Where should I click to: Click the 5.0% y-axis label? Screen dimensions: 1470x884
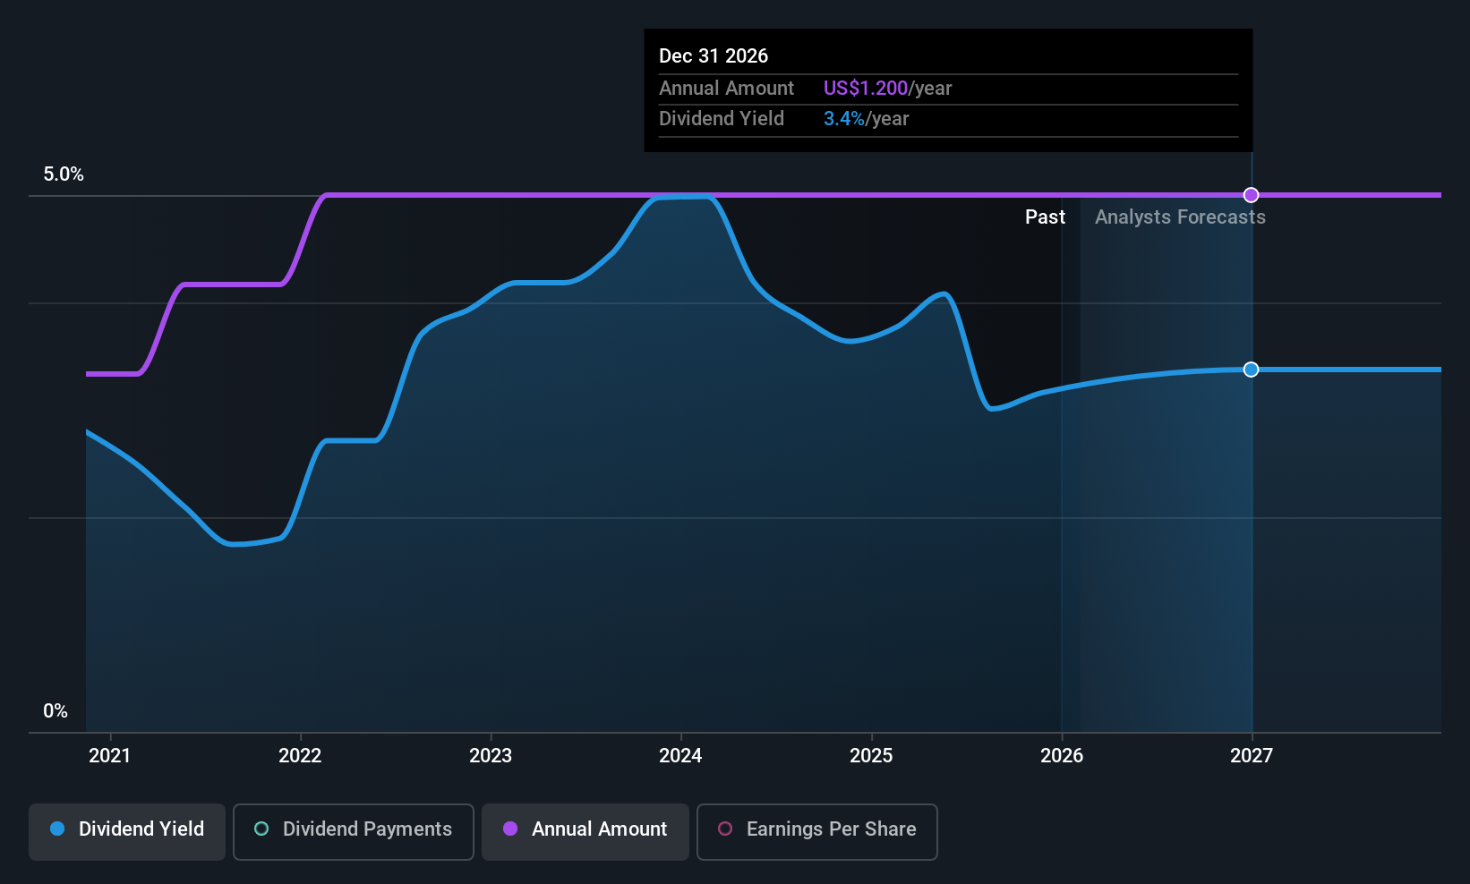64,174
